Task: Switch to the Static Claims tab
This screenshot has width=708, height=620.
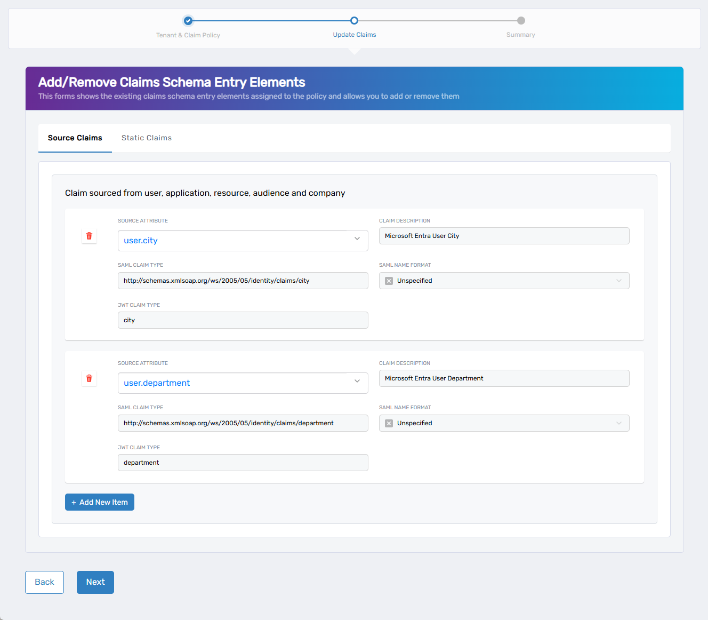Action: (147, 138)
